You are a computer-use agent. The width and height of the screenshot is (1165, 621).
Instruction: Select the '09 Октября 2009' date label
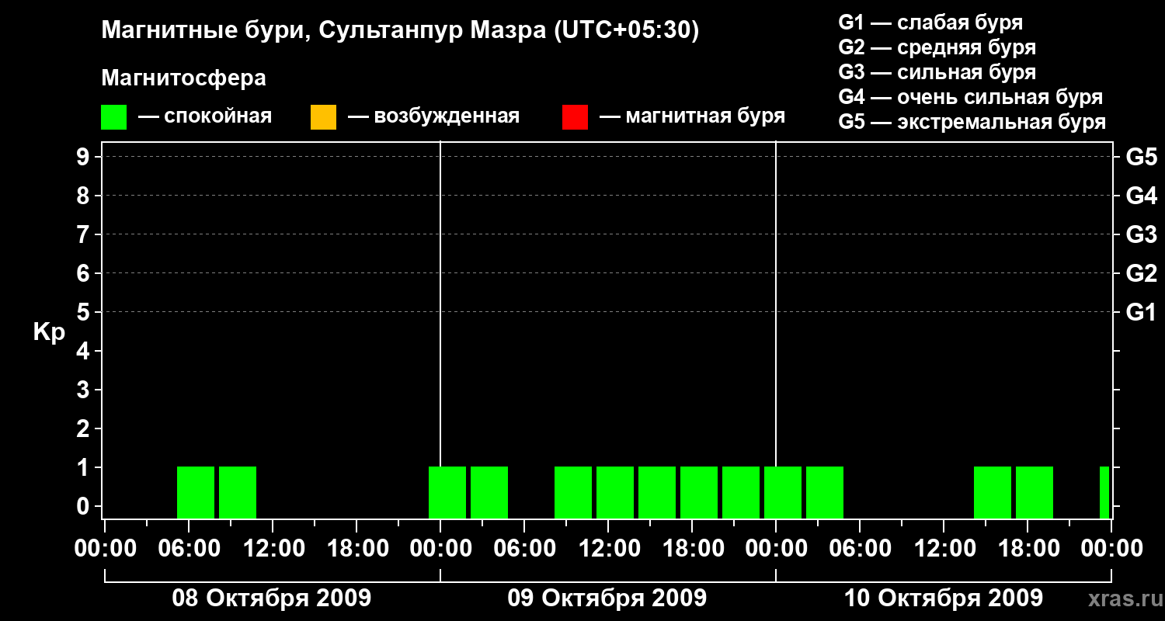click(607, 598)
